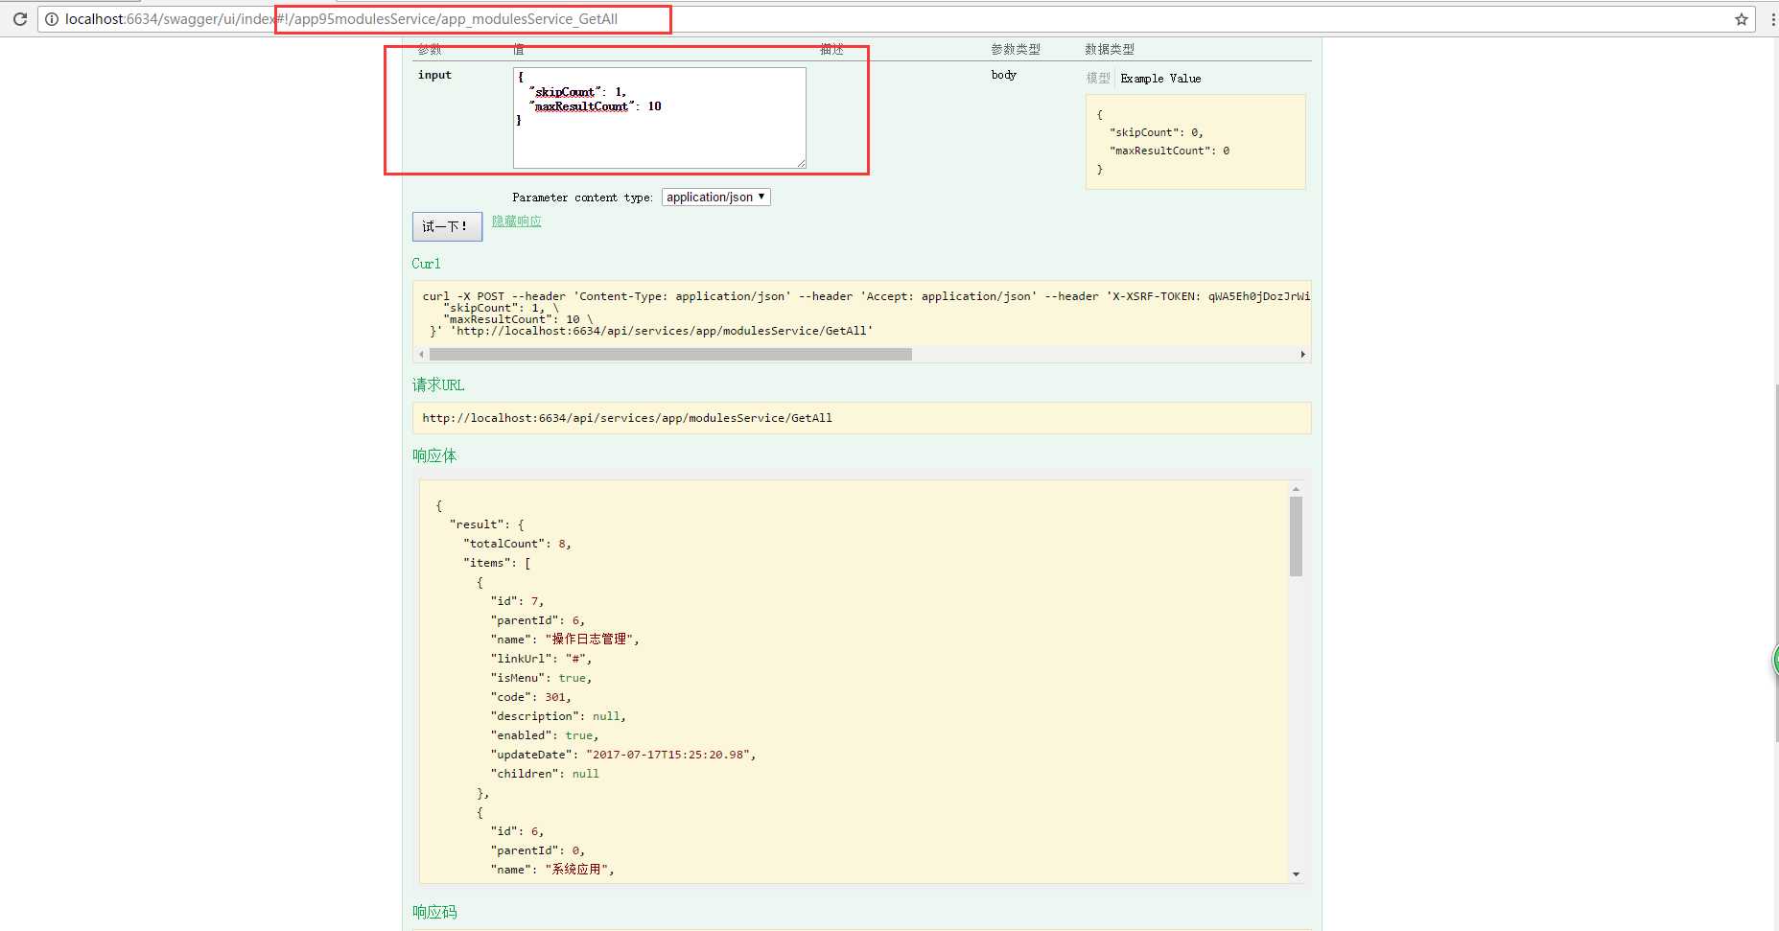Viewport: 1779px width, 931px height.
Task: Click the response body scroll-down arrow
Action: pos(1296,874)
